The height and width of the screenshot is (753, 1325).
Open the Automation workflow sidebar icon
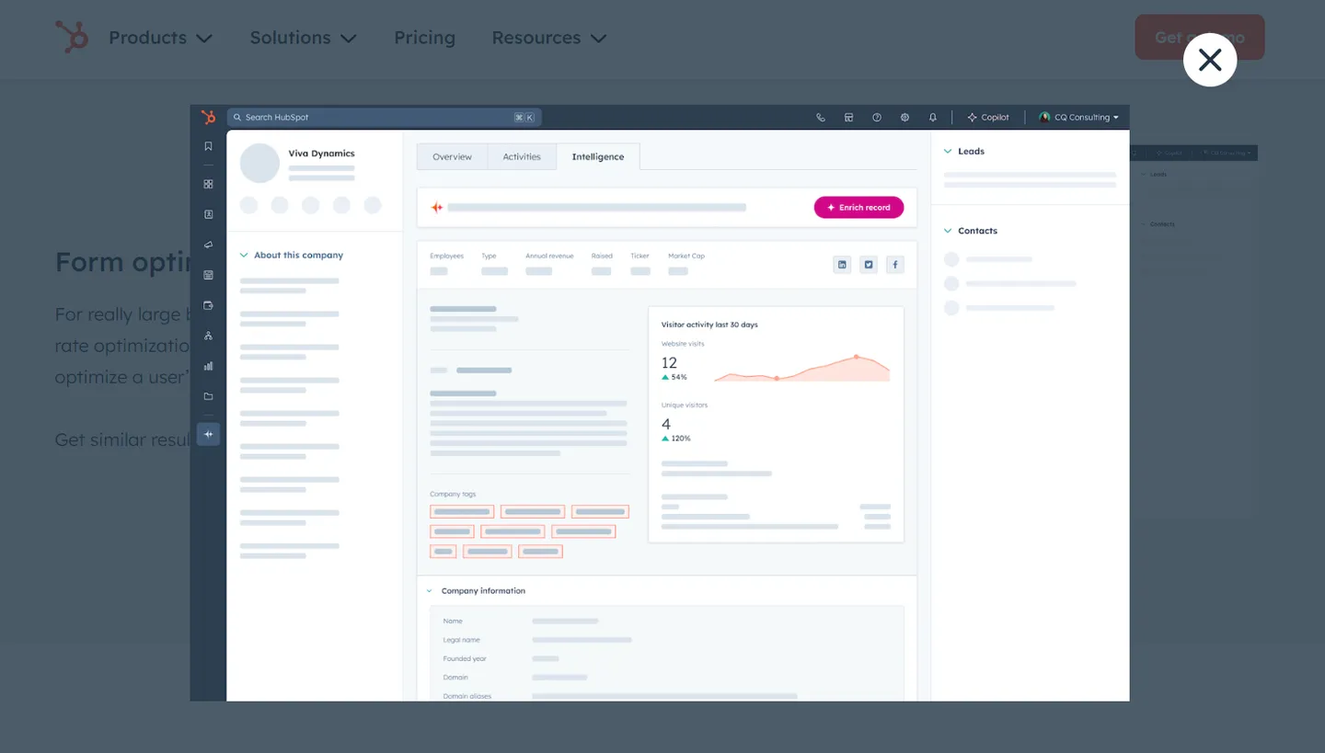[208, 336]
